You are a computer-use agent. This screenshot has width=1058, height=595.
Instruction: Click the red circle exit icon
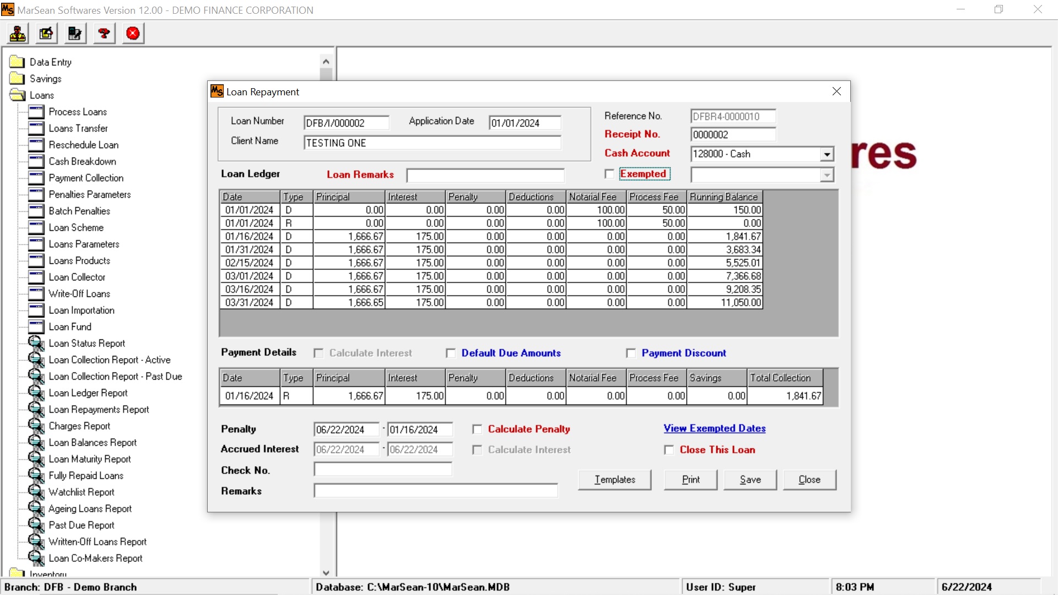133,34
